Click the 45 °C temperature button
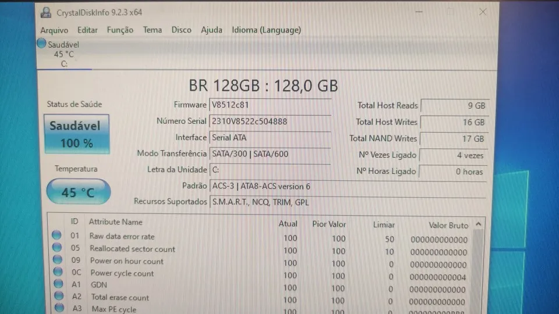Viewport: 559px width, 314px height. tap(78, 192)
